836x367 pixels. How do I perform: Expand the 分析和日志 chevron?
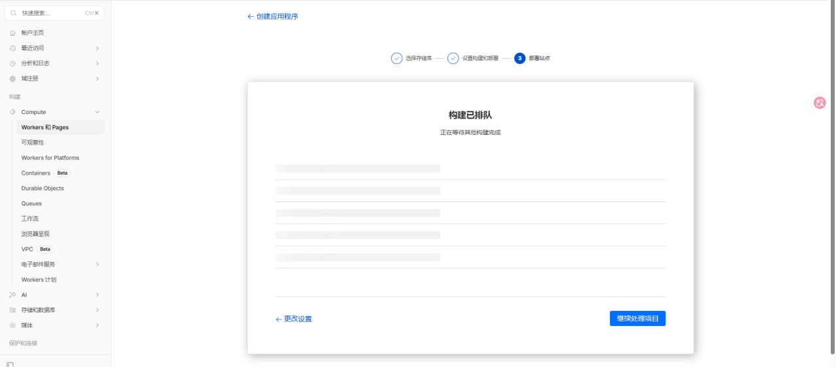coord(97,63)
